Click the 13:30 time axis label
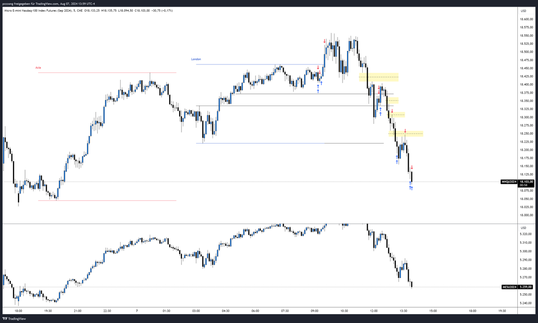Screen dimensions: 538x323 coord(403,310)
